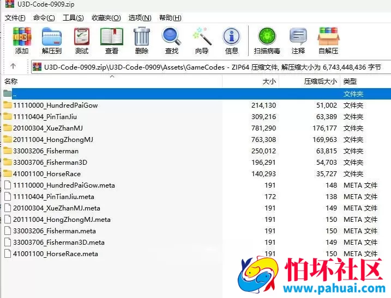Viewport: 391px width, 298px height.
Task: Click size value 309,216
Action: tap(263, 117)
